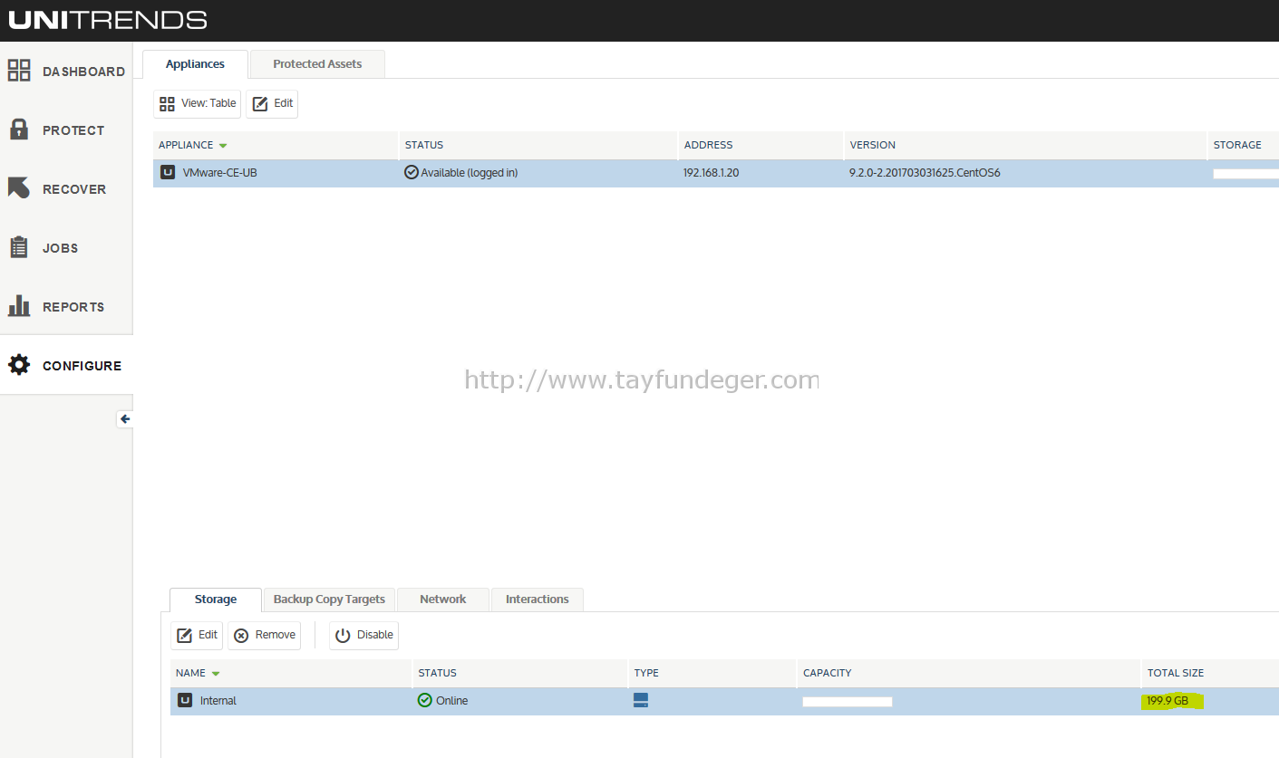The width and height of the screenshot is (1279, 758).
Task: Click the TOTAL SIZE column header
Action: click(x=1210, y=673)
